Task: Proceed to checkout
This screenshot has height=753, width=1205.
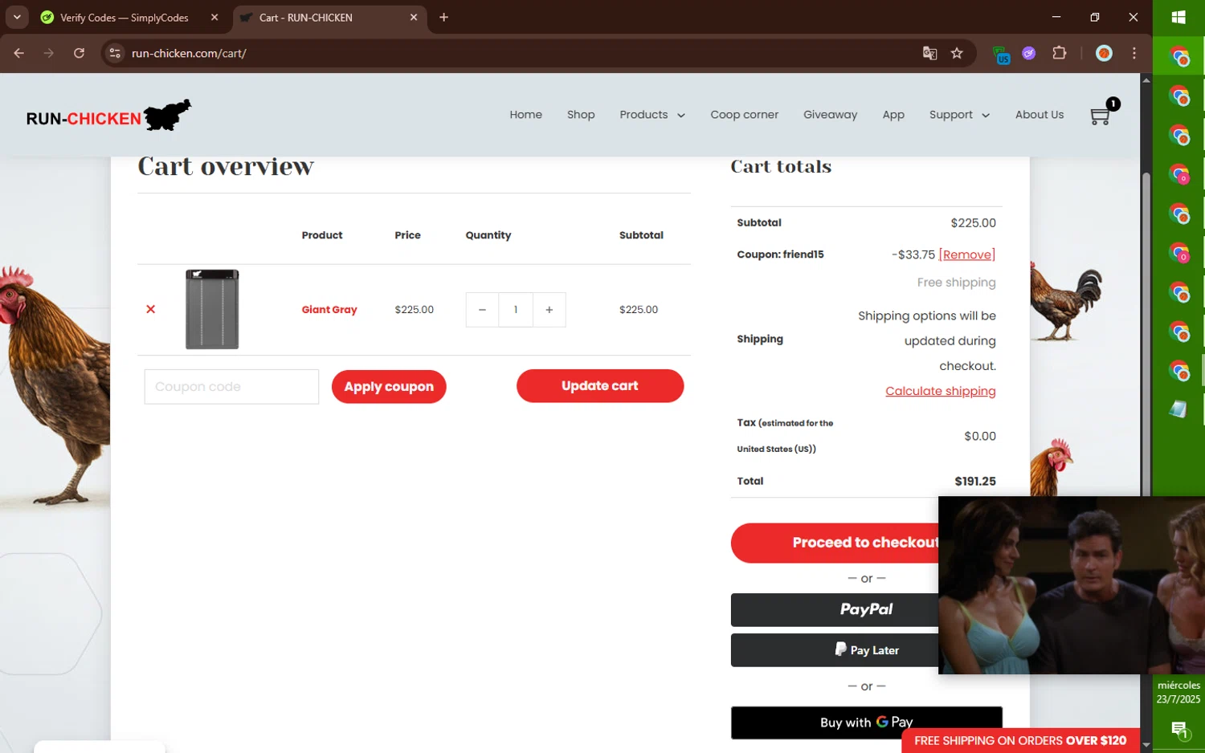Action: (835, 543)
